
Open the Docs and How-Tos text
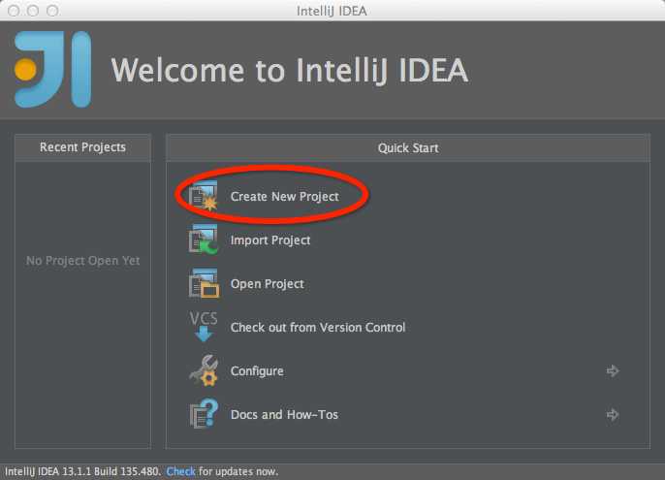(284, 415)
